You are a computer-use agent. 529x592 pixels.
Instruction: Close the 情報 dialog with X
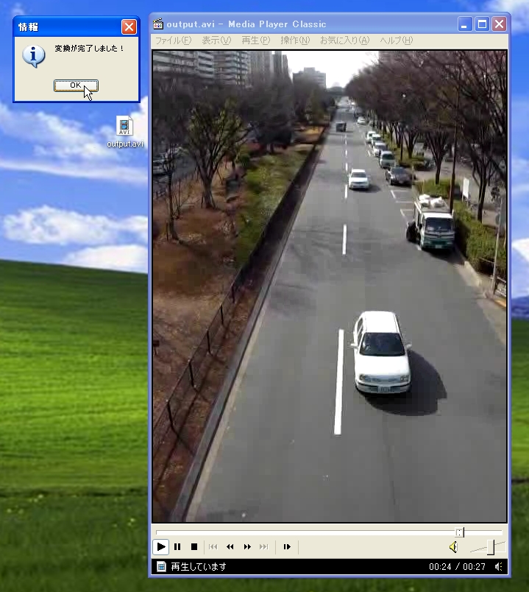129,27
